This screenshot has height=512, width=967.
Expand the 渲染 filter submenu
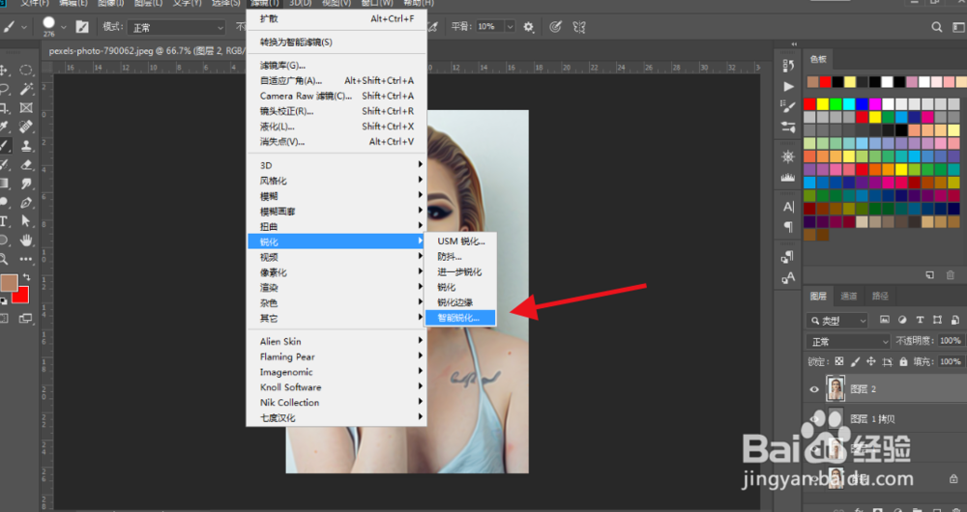tap(337, 288)
